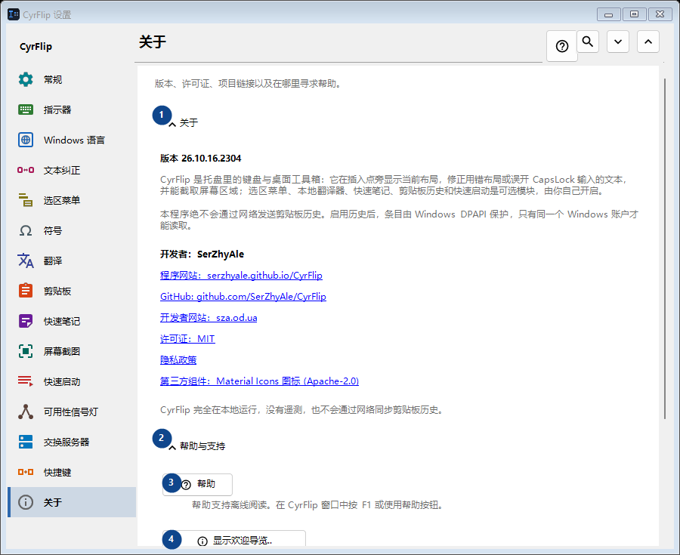Image resolution: width=680 pixels, height=555 pixels.
Task: Open the 交换服务器 server icon
Action: pos(26,442)
